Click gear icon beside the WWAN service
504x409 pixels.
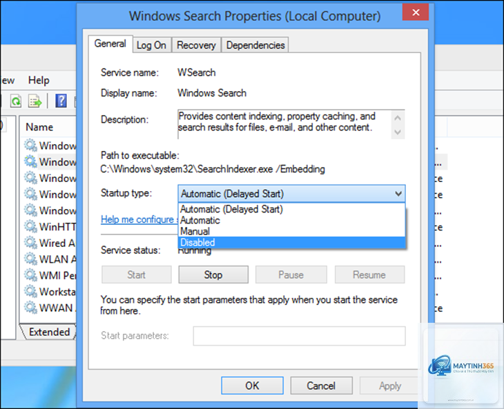(x=30, y=308)
